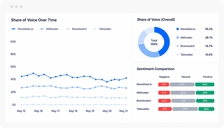
Task: Click the Talkwalker lightest donut segment
Action: pyautogui.click(x=150, y=30)
